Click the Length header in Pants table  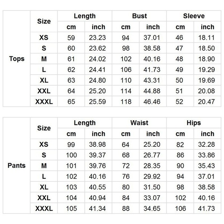[x=85, y=123]
